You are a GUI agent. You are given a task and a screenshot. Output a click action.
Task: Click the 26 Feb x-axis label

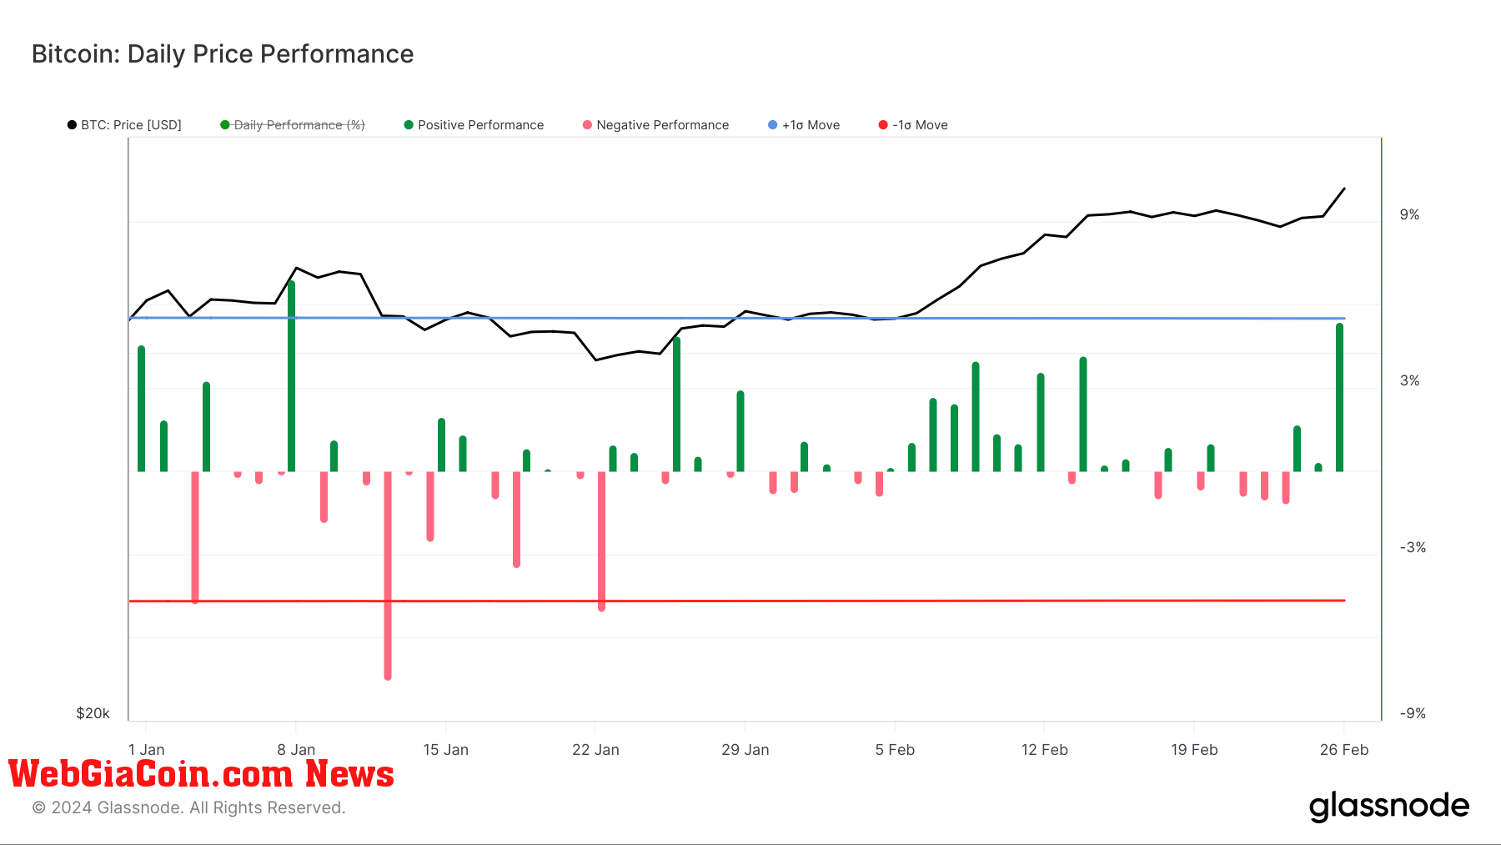(1344, 750)
